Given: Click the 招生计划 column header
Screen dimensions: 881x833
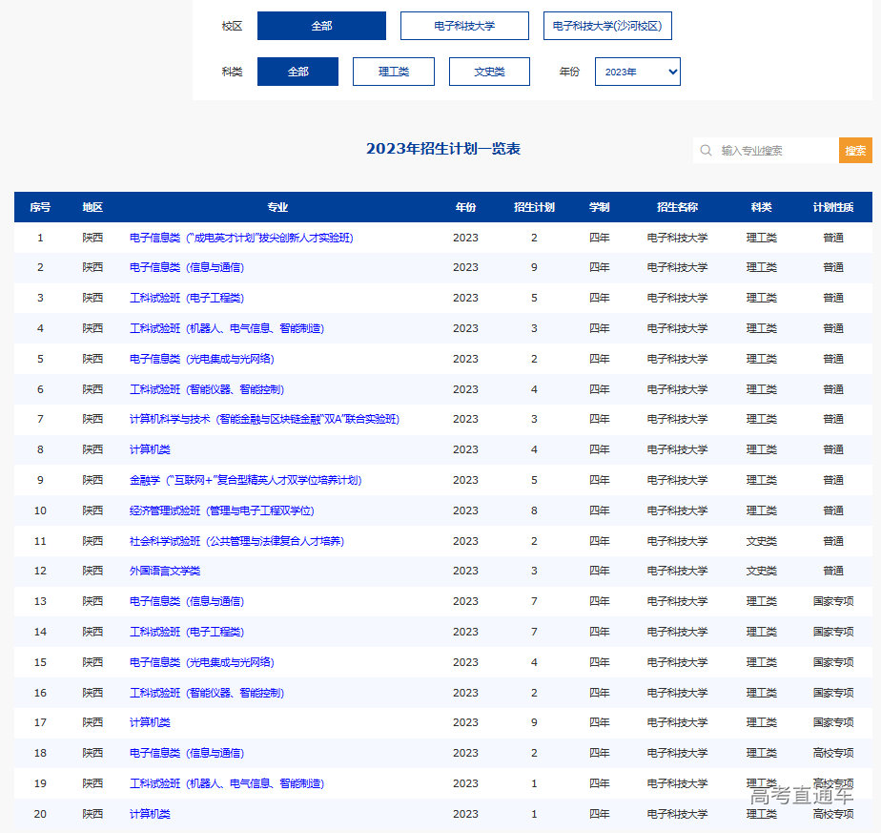Looking at the screenshot, I should (534, 207).
